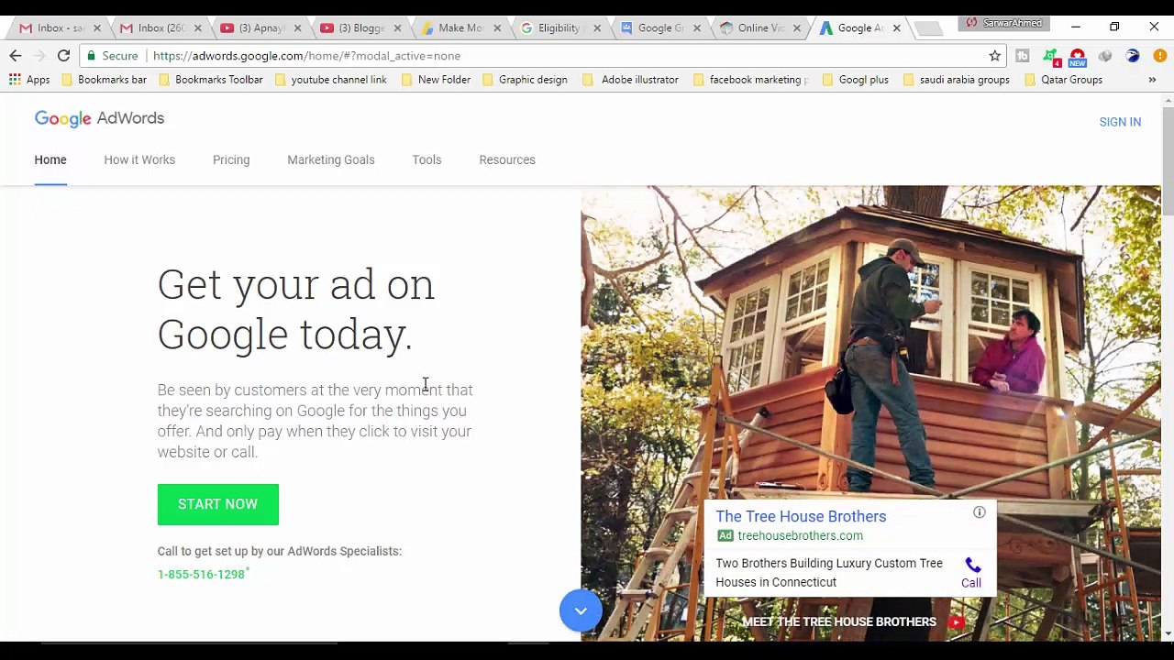Open the Marketing Goals menu
This screenshot has width=1174, height=660.
[331, 159]
